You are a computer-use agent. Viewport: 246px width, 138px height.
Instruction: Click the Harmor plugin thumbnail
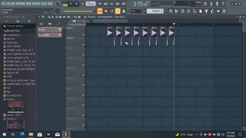tap(16, 107)
